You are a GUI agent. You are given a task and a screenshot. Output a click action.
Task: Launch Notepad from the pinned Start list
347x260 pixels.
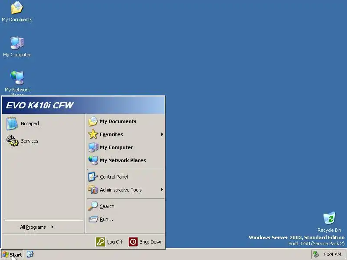[x=43, y=123]
